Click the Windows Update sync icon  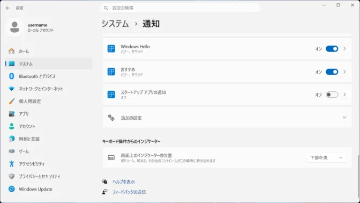(11, 189)
